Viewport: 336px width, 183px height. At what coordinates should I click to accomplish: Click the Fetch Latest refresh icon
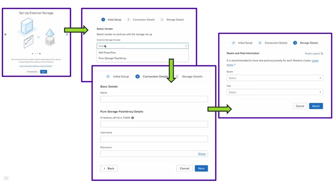pos(322,54)
